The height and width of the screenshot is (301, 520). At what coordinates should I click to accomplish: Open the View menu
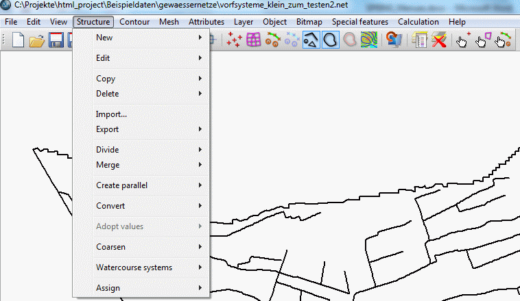pos(58,22)
